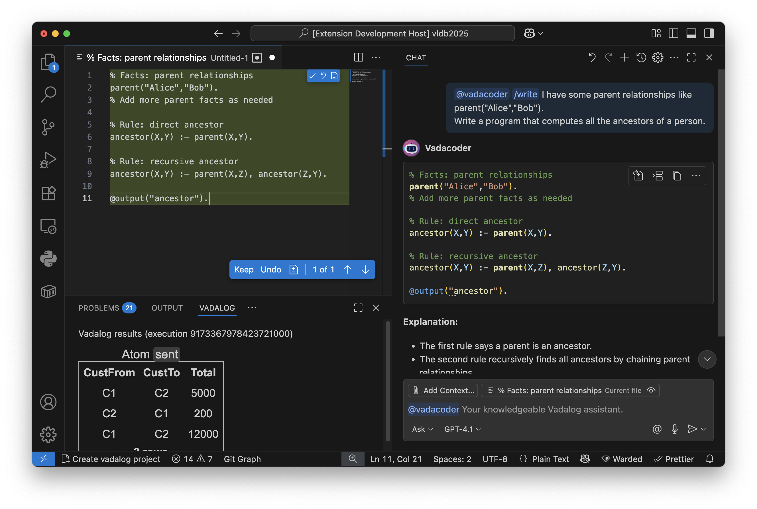Image resolution: width=757 pixels, height=509 pixels.
Task: Open Accounts menu in activity bar
Action: click(48, 402)
